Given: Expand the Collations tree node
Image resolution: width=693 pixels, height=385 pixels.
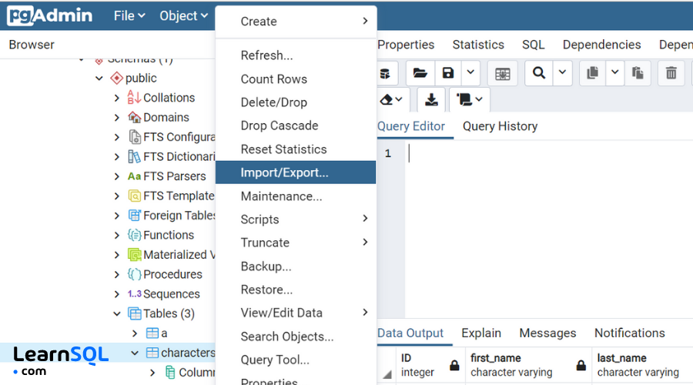Looking at the screenshot, I should point(117,98).
